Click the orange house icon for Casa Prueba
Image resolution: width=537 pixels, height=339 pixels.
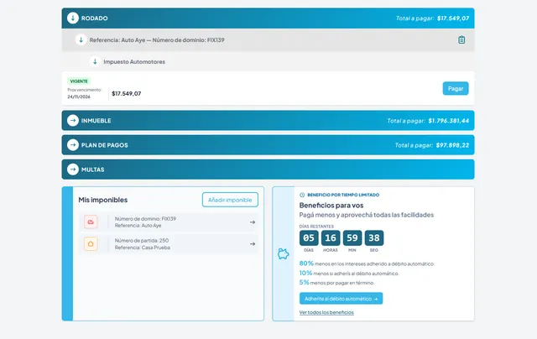pos(91,244)
